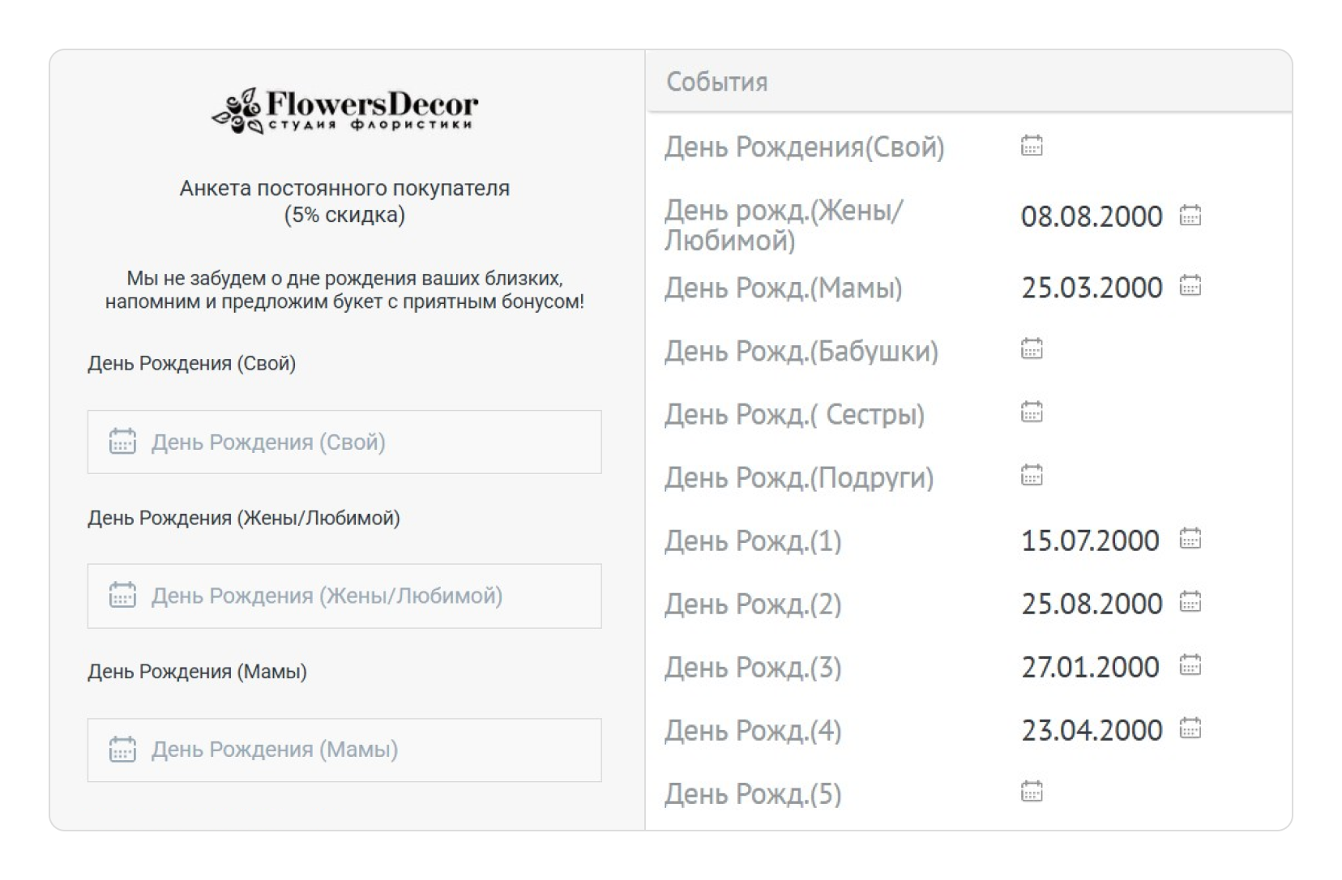The width and height of the screenshot is (1342, 880).
Task: Focus the День Рождения (Жены/Любимой) date input
Action: pos(344,596)
